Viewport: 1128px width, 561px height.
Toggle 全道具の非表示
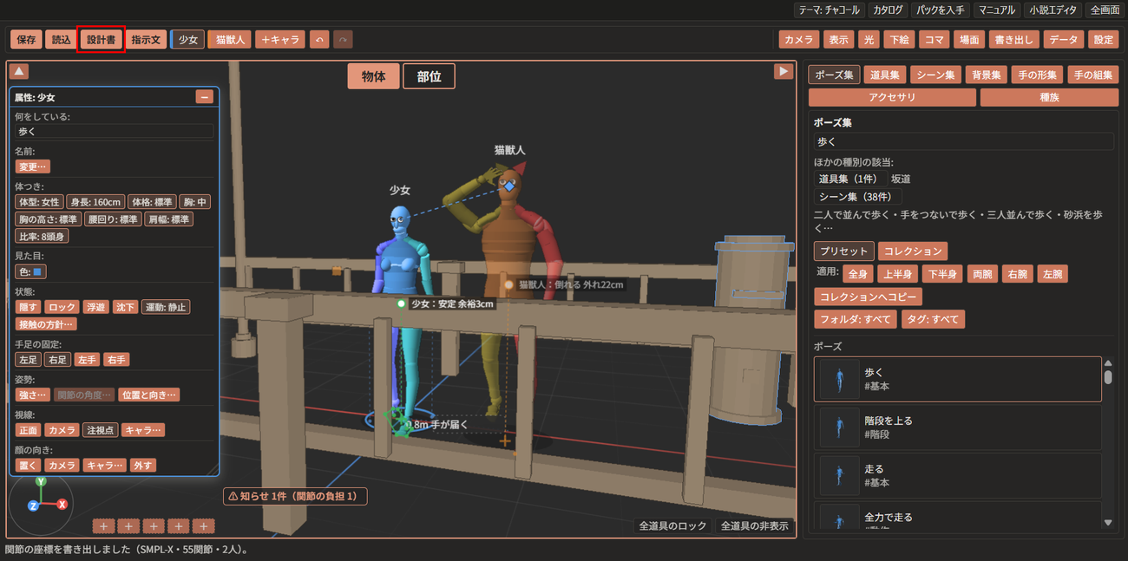click(755, 525)
